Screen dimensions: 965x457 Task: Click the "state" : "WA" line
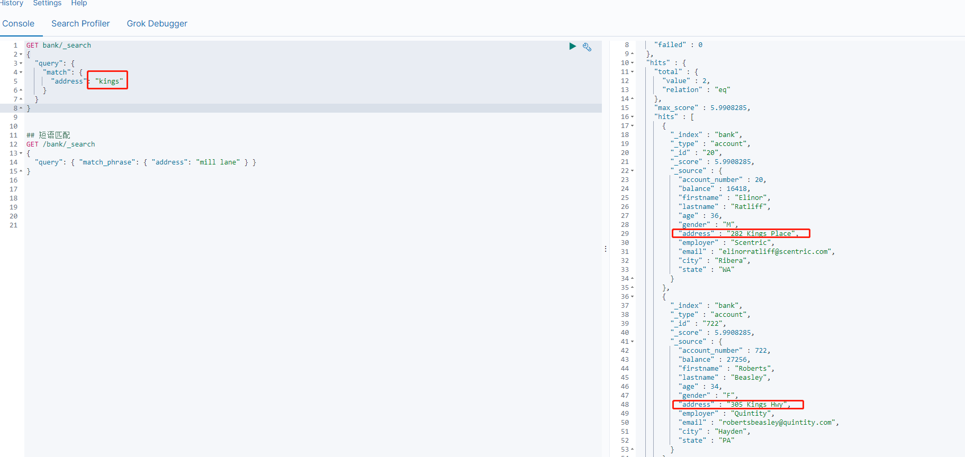click(706, 270)
